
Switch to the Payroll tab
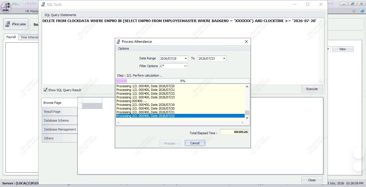click(11, 37)
